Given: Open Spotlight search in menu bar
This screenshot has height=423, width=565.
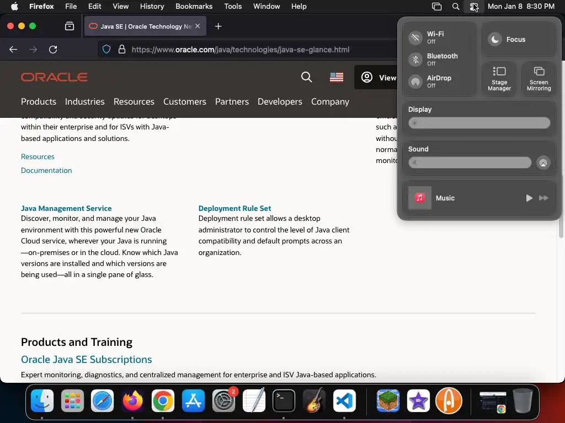Looking at the screenshot, I should [x=455, y=7].
